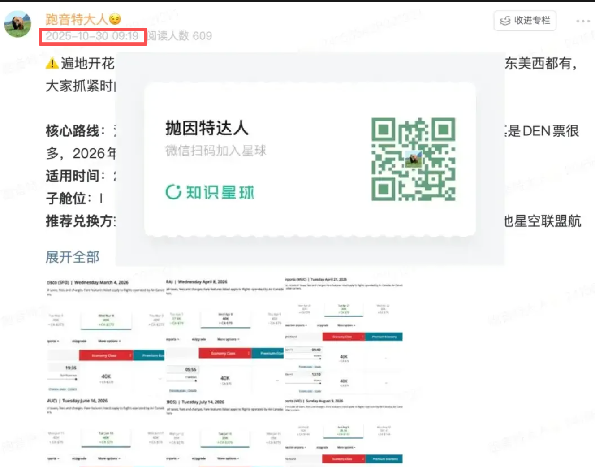The height and width of the screenshot is (467, 595).
Task: Open the three-dot more options menu
Action: (582, 21)
